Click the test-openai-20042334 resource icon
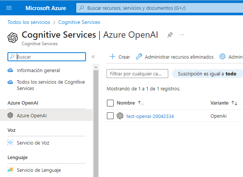The height and width of the screenshot is (177, 243). [120, 116]
